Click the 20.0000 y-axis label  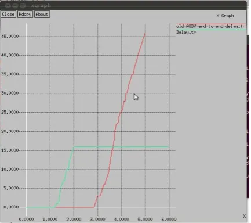coord(10,131)
